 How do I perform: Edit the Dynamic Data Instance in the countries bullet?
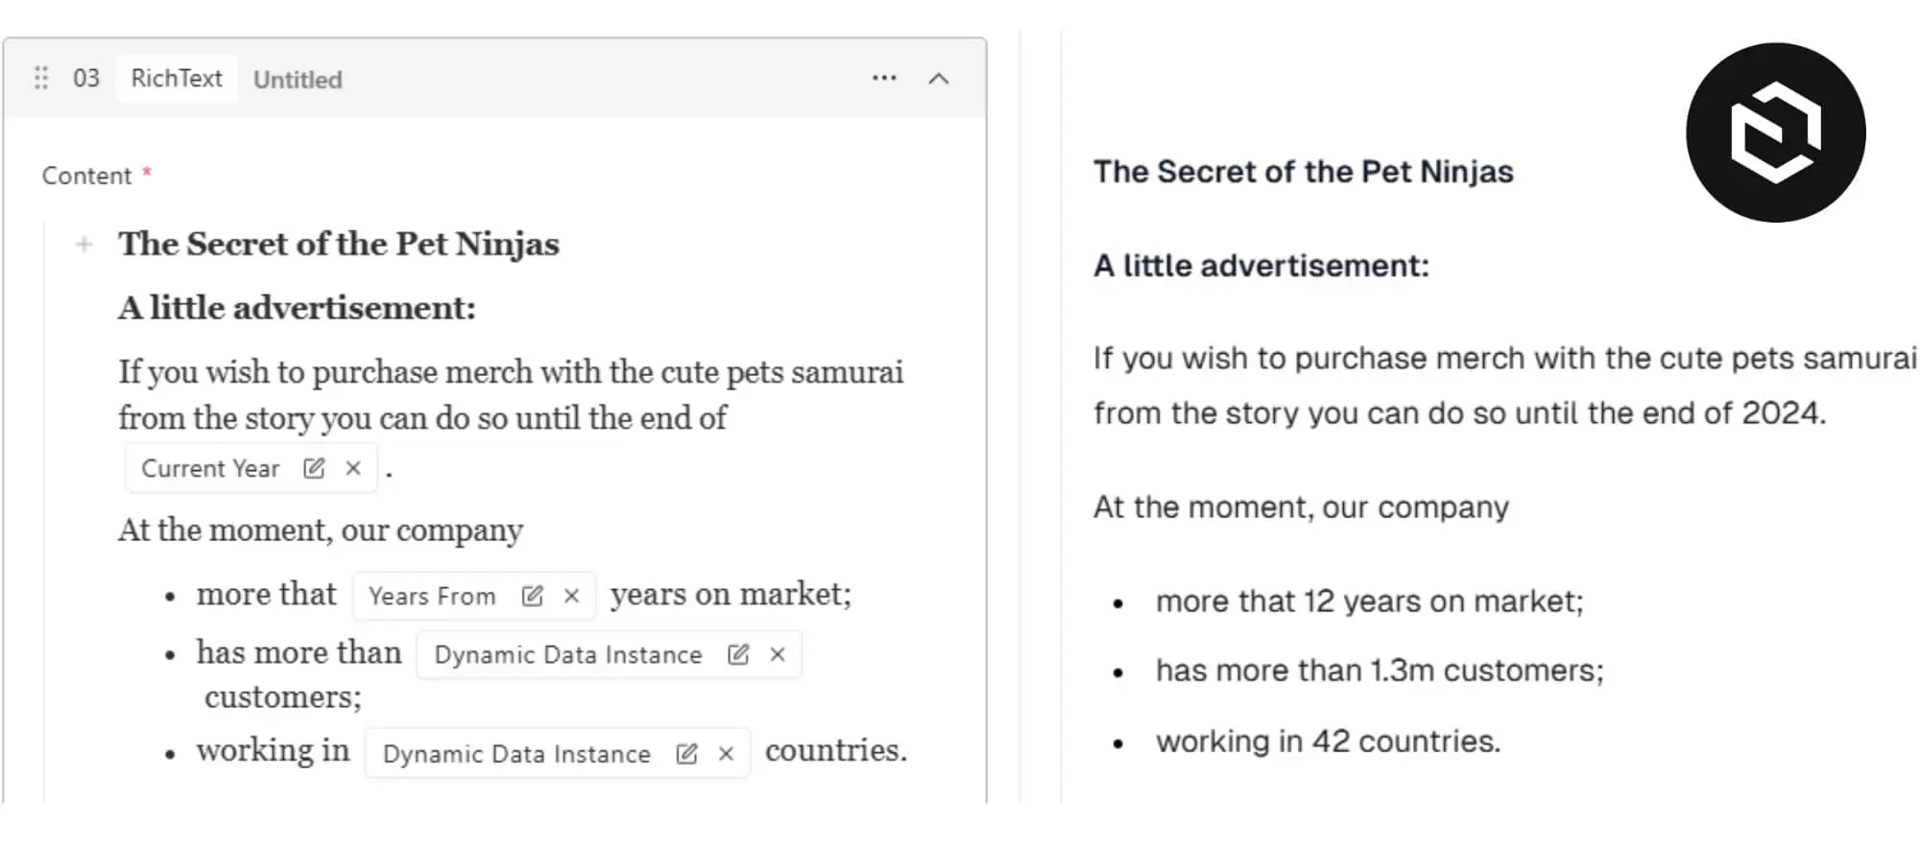tap(684, 754)
